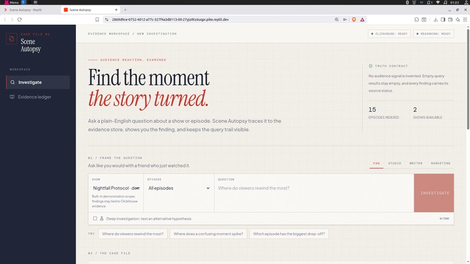Image resolution: width=470 pixels, height=264 pixels.
Task: Click the 'EVIDENCE WORKSPACE / NEW INVESTIGATION' breadcrumb
Action: [x=132, y=34]
